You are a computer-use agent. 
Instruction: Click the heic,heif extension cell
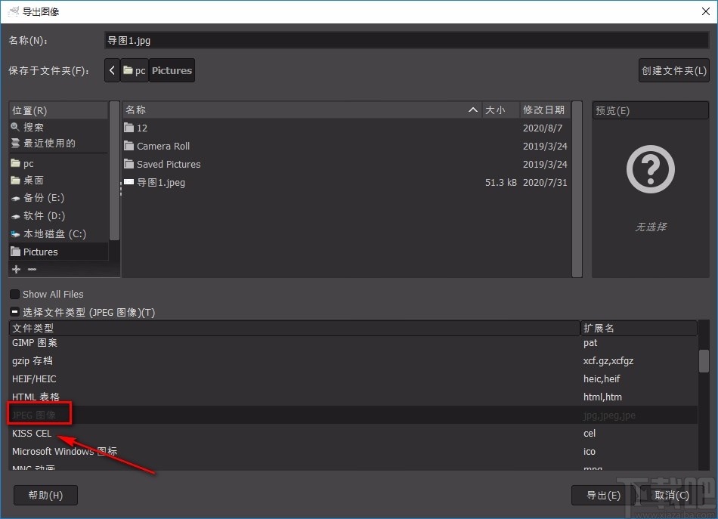(x=602, y=379)
